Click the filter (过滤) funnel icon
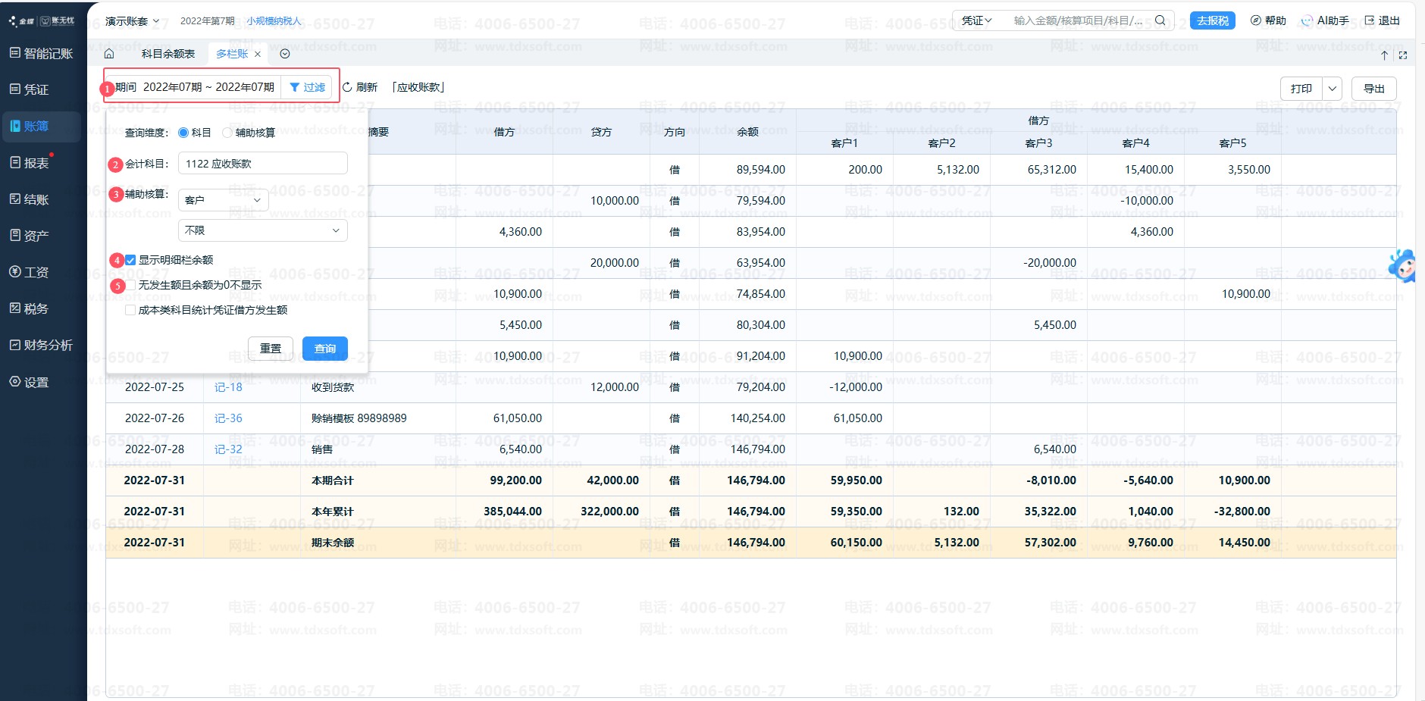Viewport: 1425px width, 701px height. coord(295,88)
